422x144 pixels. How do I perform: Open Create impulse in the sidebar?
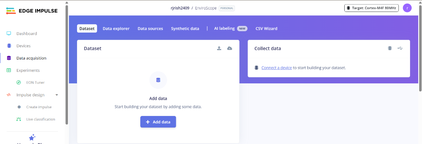pos(39,107)
